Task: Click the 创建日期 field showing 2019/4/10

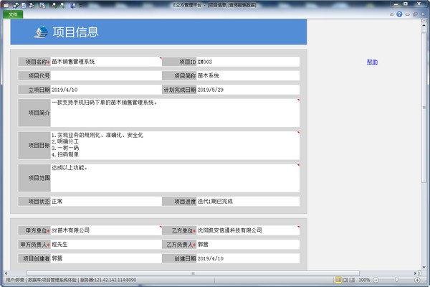Action: tap(248, 258)
